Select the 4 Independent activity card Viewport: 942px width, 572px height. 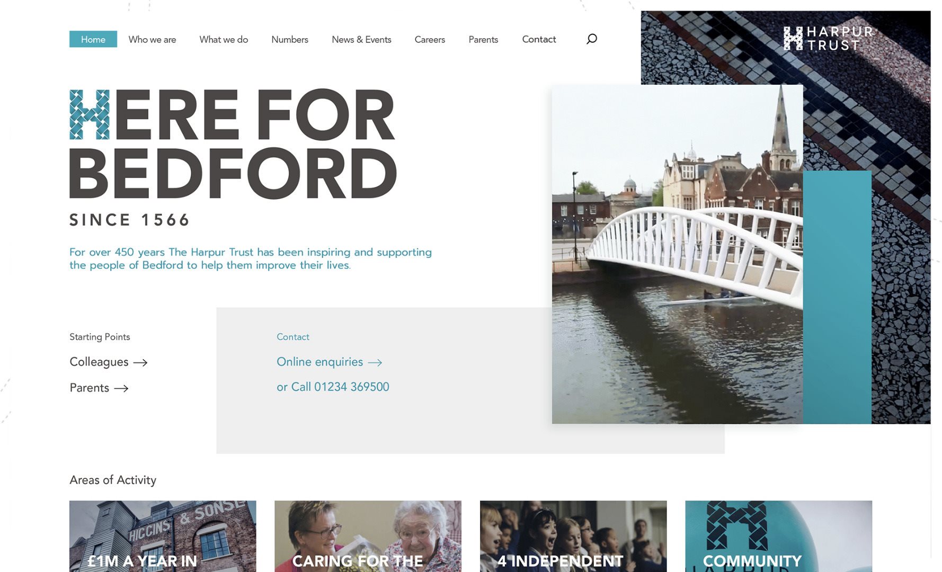573,536
